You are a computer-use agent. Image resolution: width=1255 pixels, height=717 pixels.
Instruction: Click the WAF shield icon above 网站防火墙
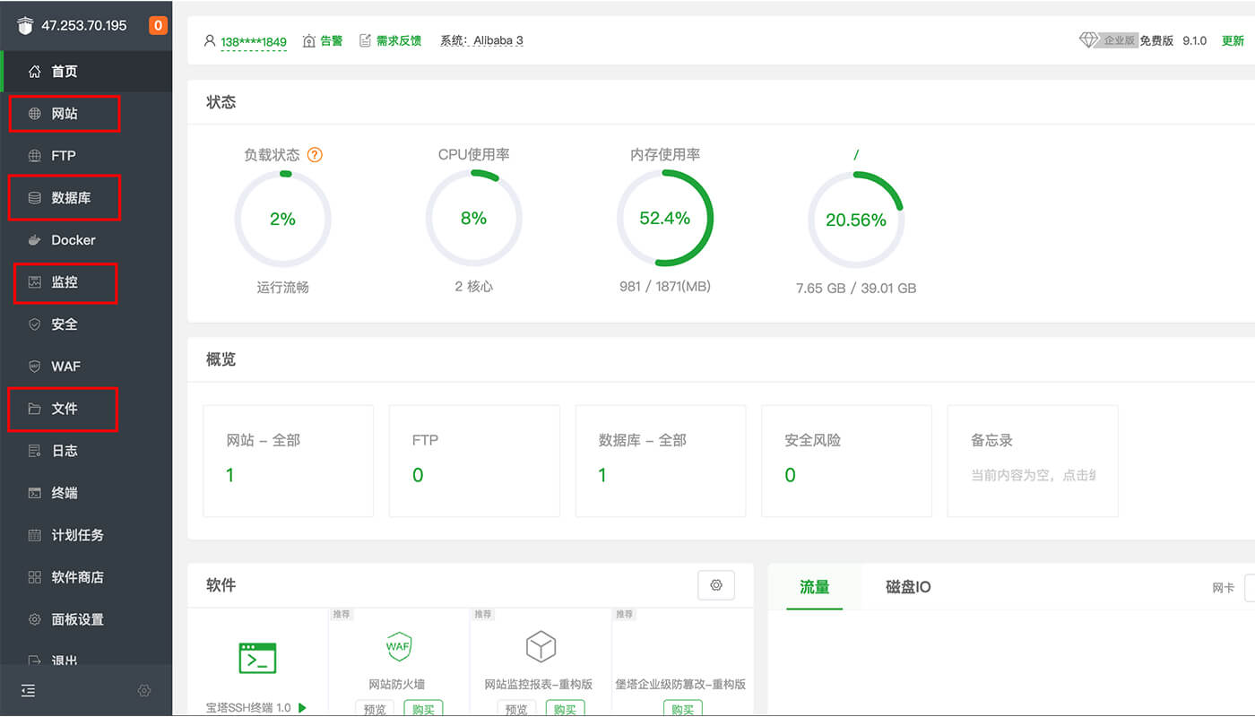[x=398, y=646]
